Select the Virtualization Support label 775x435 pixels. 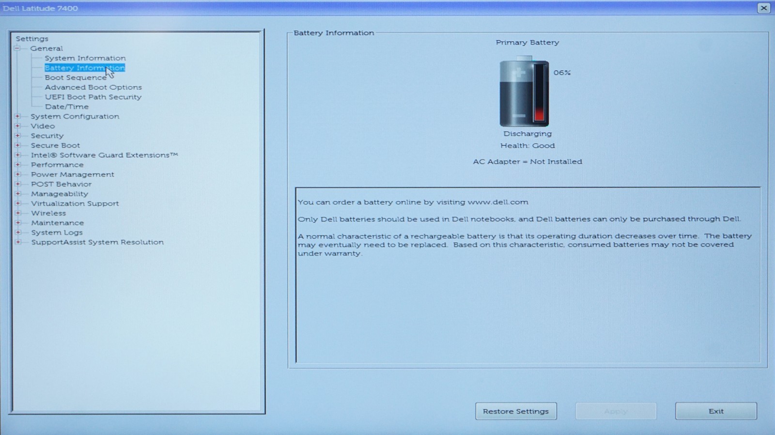[x=75, y=203]
